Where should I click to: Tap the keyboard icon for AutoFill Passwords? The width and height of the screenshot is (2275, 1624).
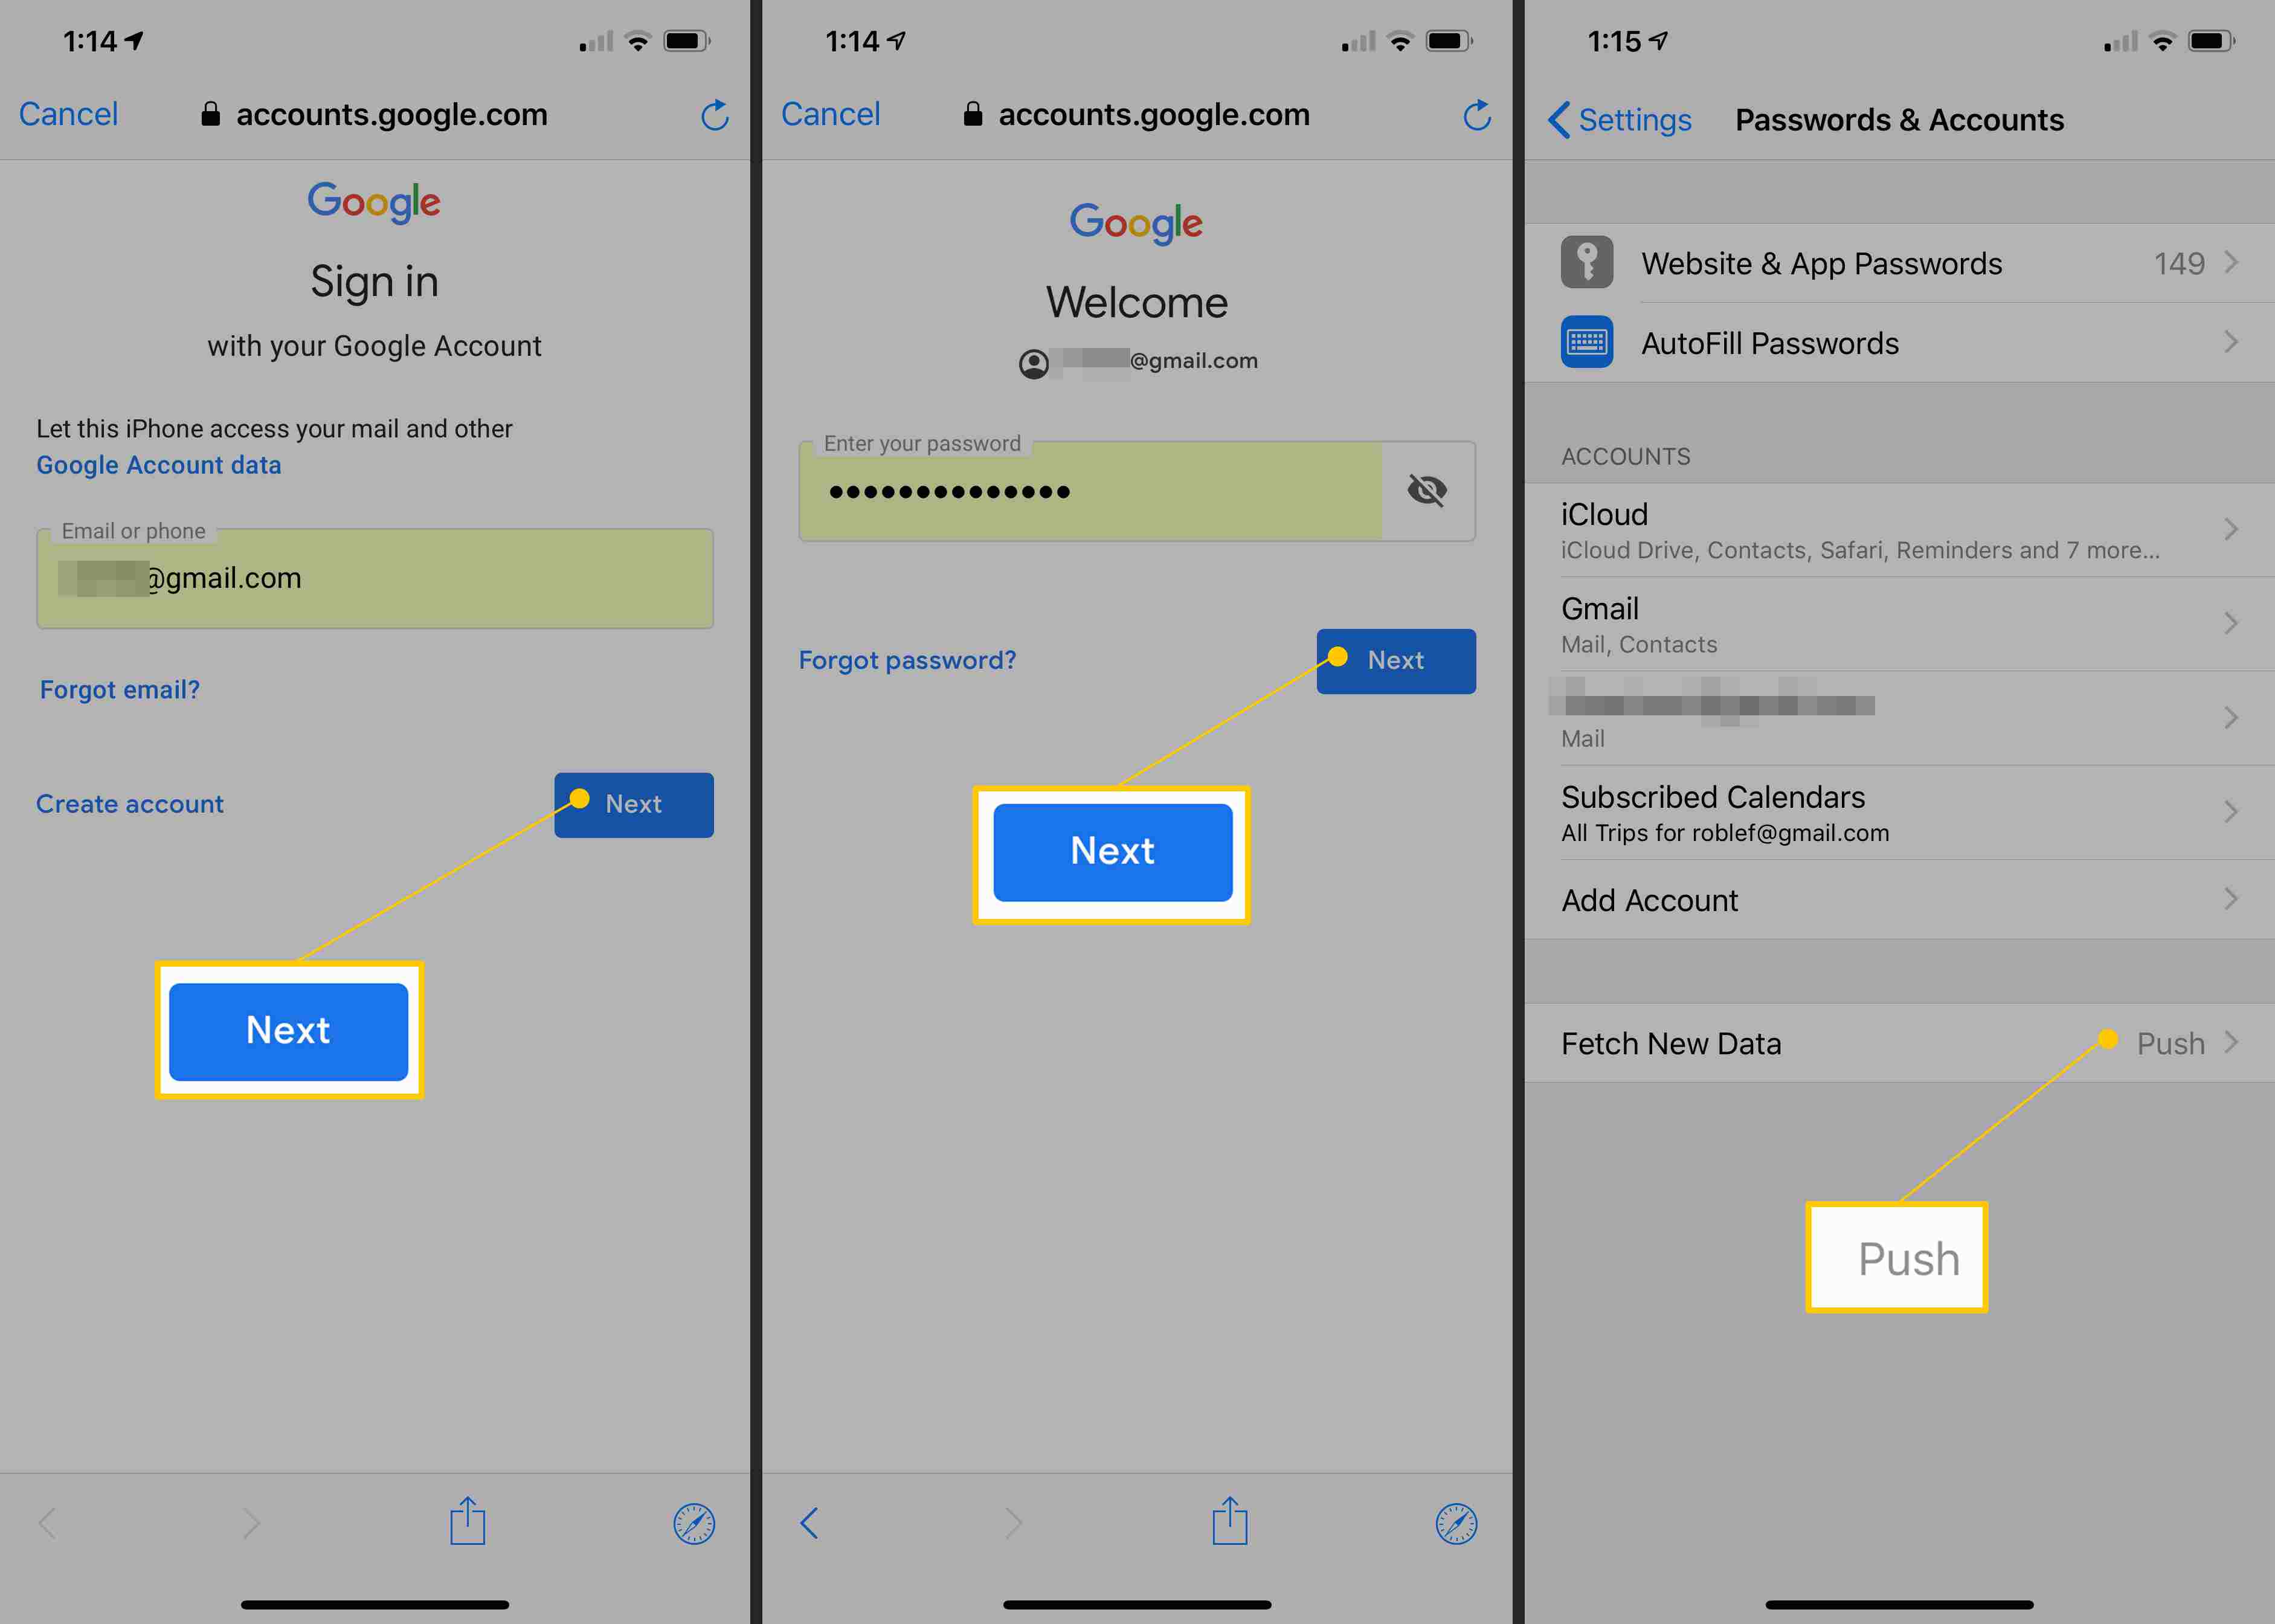pos(1583,341)
